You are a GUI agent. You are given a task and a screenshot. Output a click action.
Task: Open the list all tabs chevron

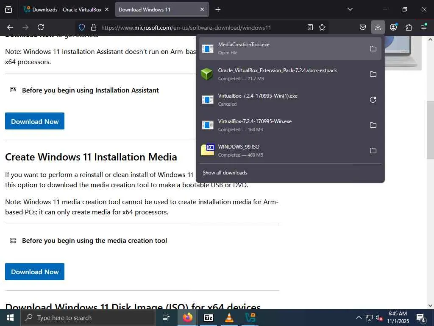(350, 9)
